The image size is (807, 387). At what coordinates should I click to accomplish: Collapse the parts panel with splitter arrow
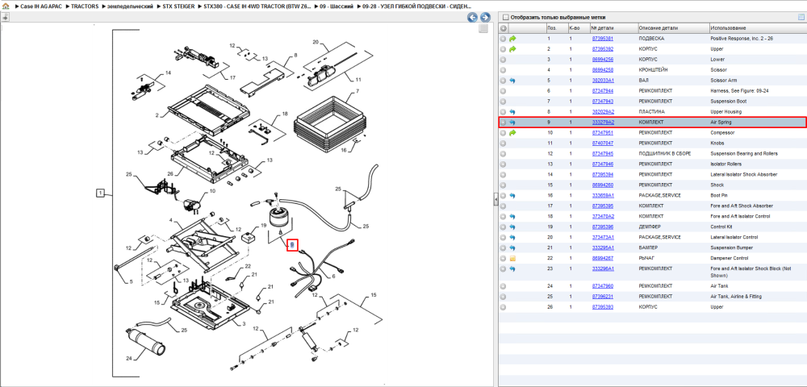tap(495, 198)
